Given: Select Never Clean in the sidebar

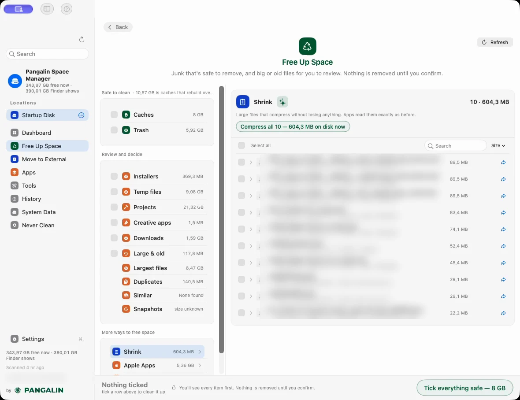Looking at the screenshot, I should (x=47, y=226).
